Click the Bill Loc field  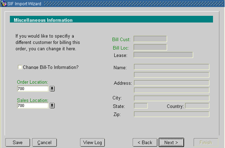[x=150, y=47]
